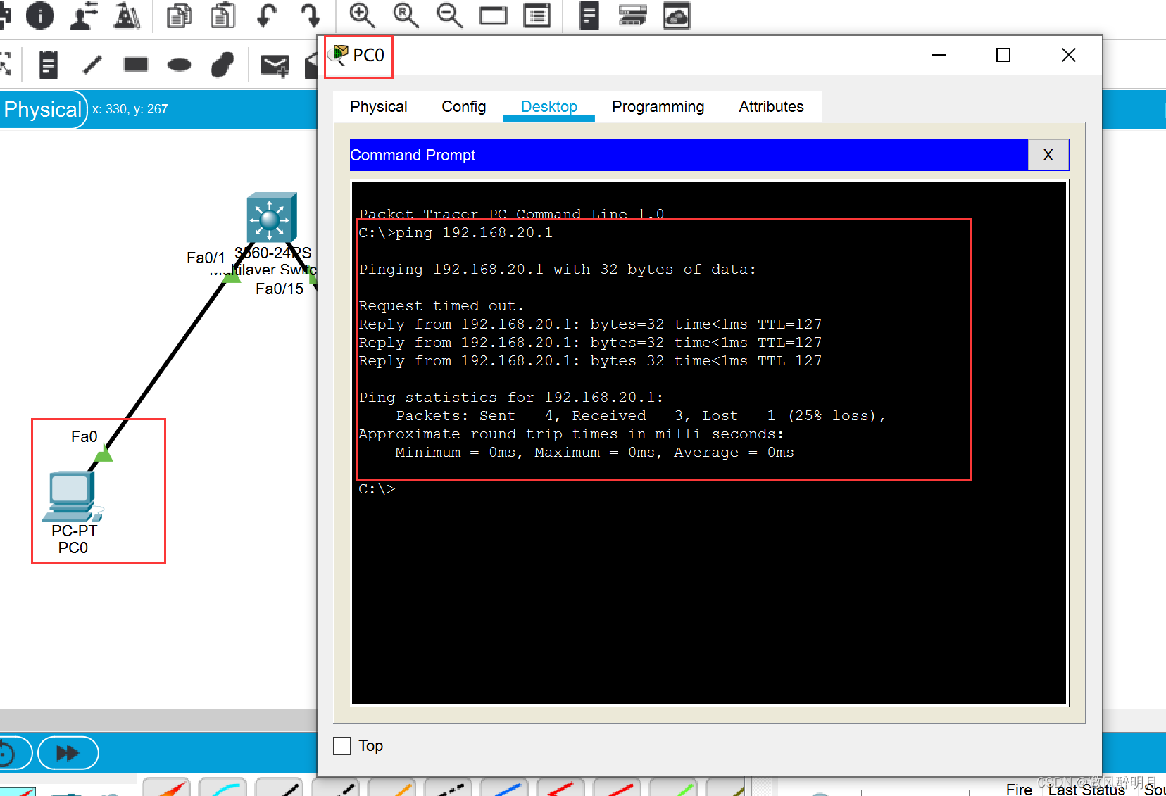Open the Programming tab
Image resolution: width=1166 pixels, height=796 pixels.
[658, 106]
